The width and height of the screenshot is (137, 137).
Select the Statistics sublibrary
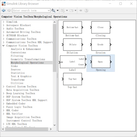tap(18, 73)
